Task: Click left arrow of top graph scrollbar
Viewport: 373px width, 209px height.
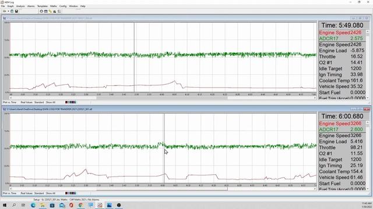Action: pos(11,98)
